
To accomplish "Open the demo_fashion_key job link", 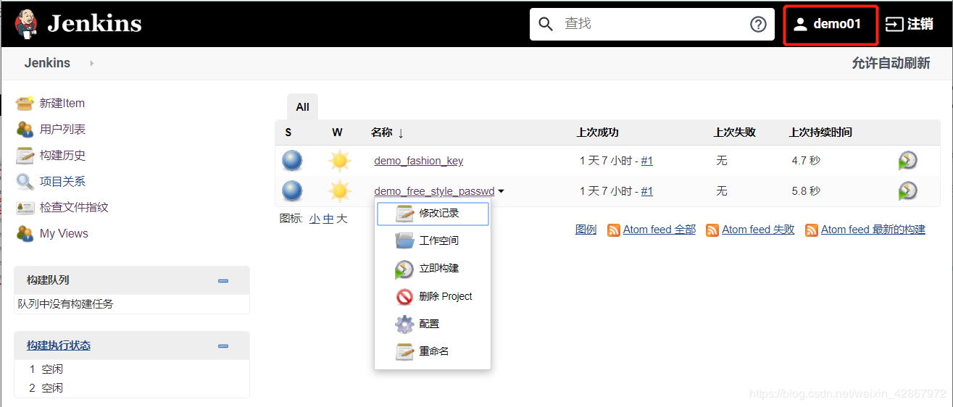I will [418, 161].
